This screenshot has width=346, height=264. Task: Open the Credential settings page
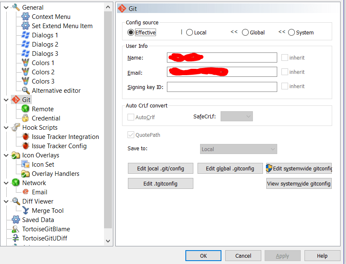tap(46, 118)
